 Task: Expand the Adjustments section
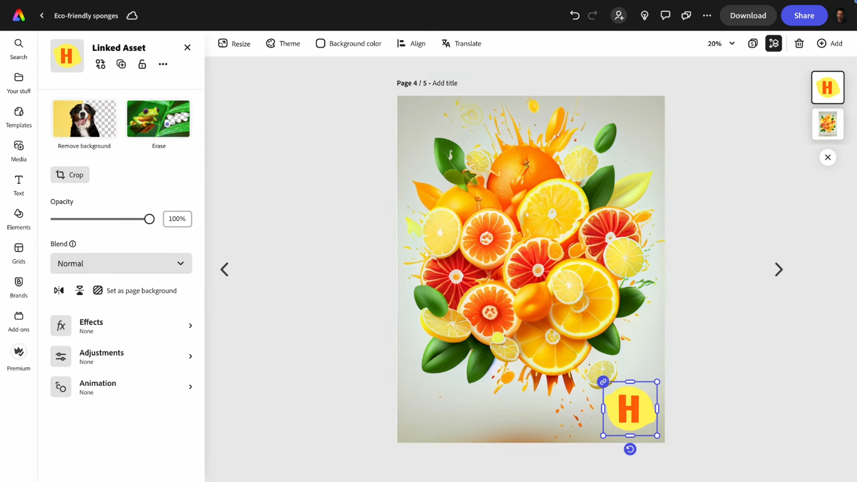(121, 356)
